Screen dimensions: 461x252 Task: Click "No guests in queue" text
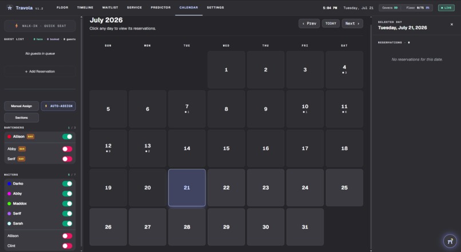click(40, 54)
